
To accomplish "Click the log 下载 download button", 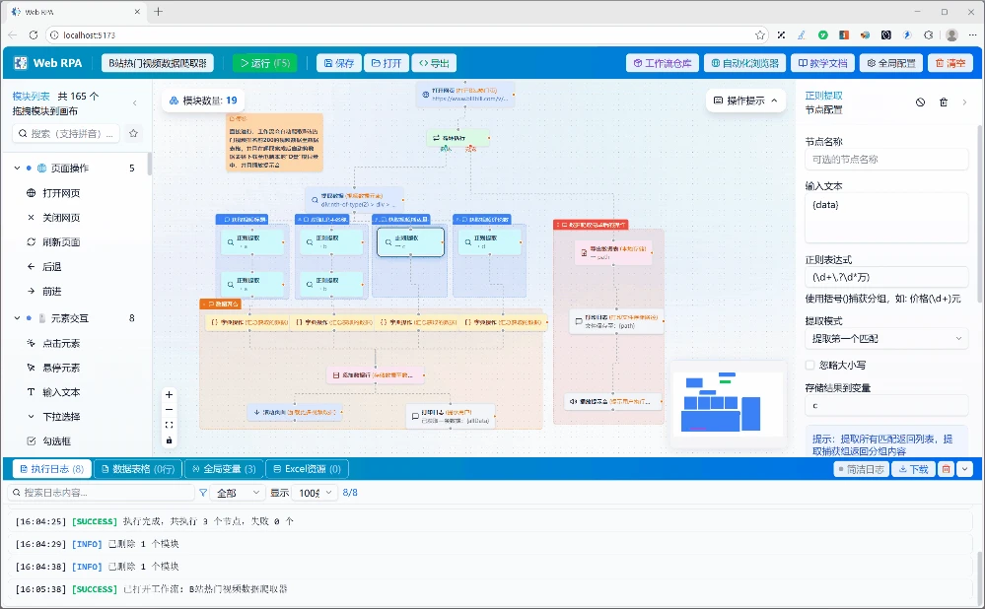I will pyautogui.click(x=913, y=469).
